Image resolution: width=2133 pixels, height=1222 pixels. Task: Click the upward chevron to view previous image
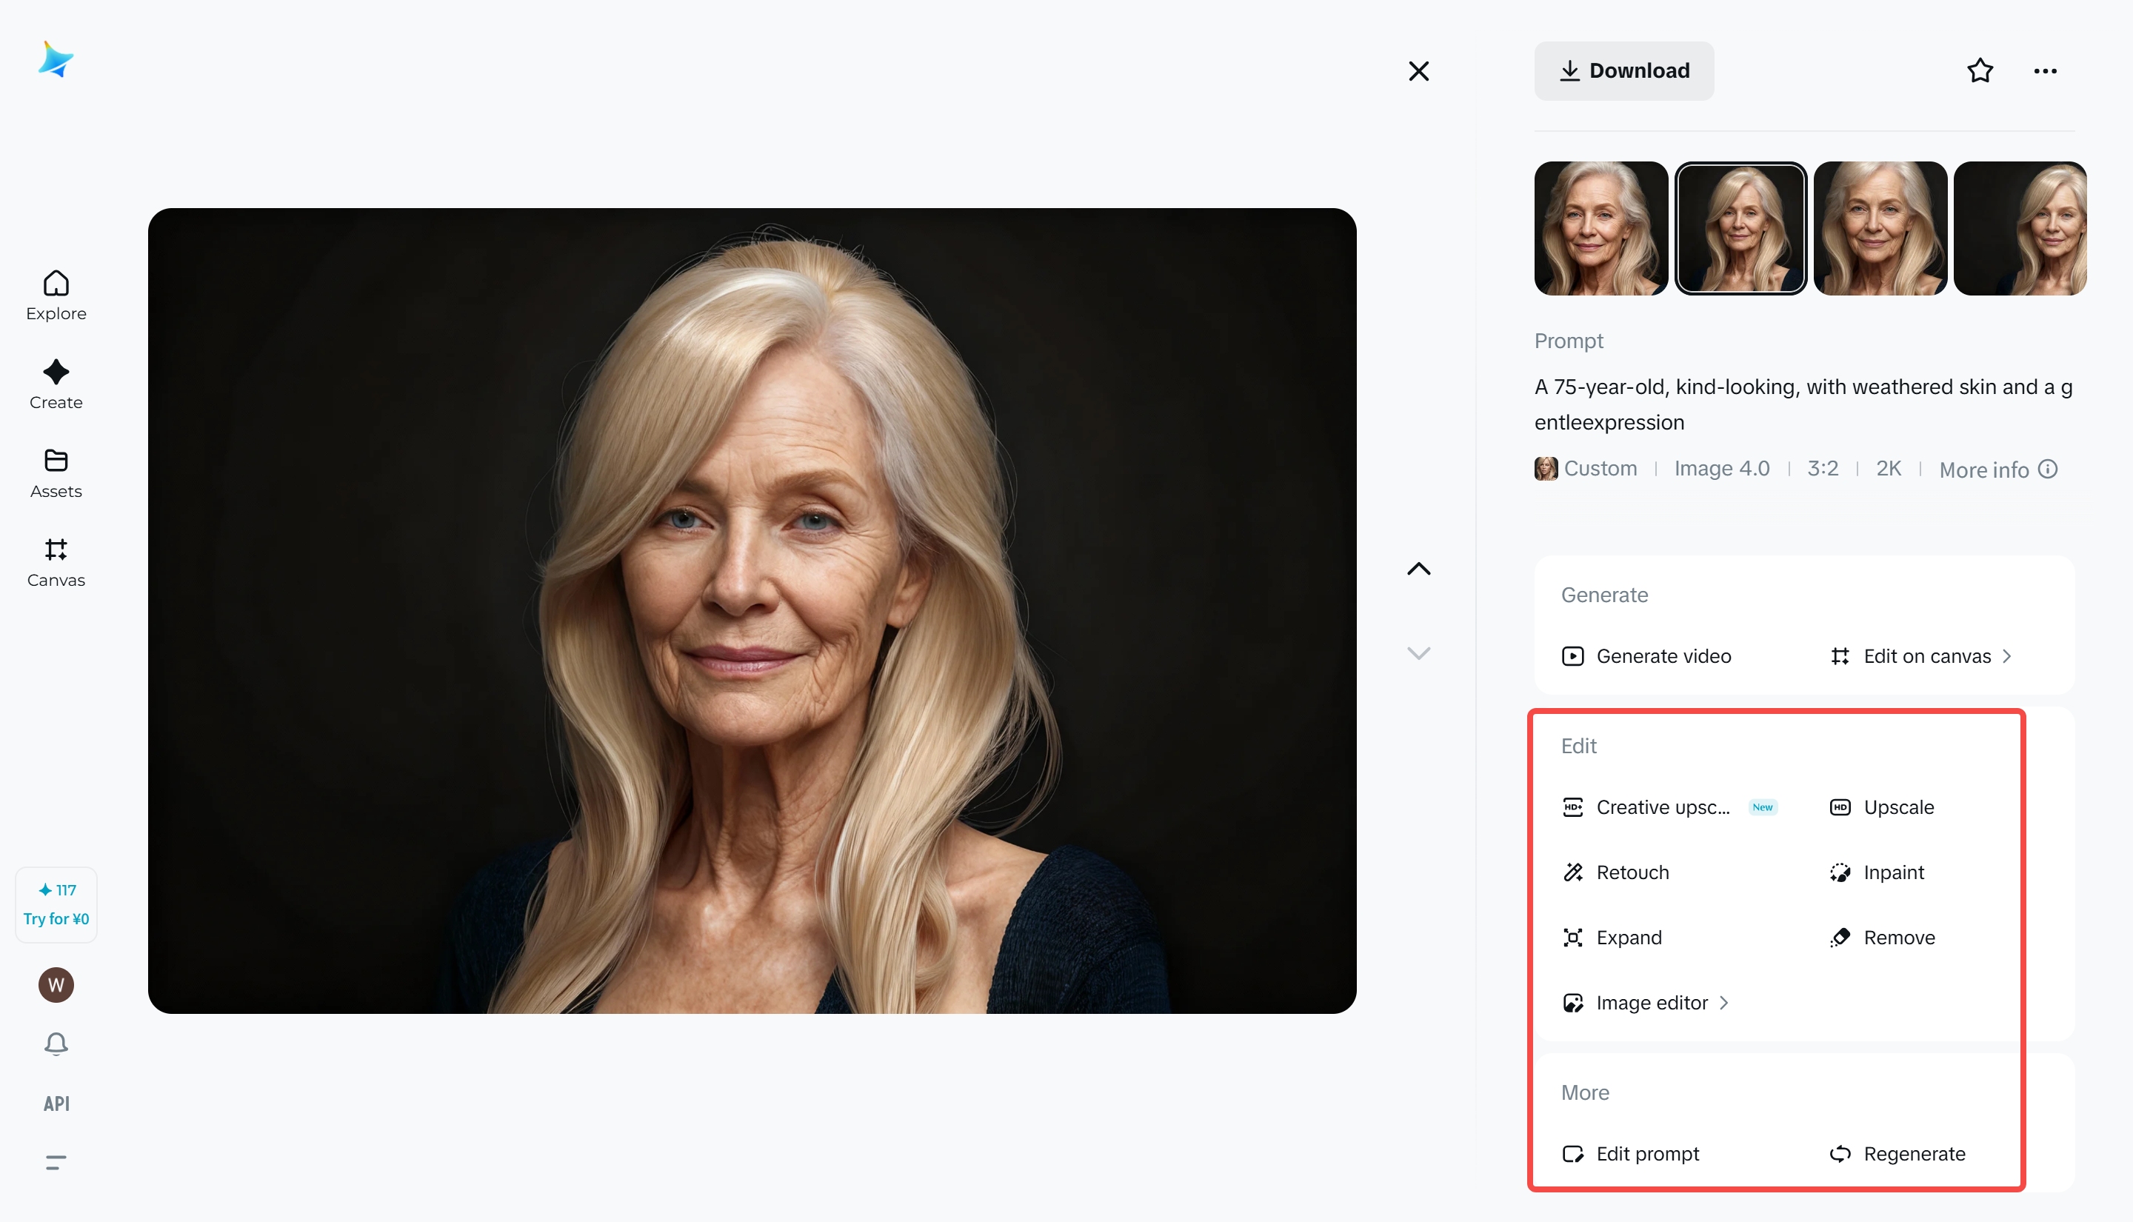pyautogui.click(x=1418, y=568)
